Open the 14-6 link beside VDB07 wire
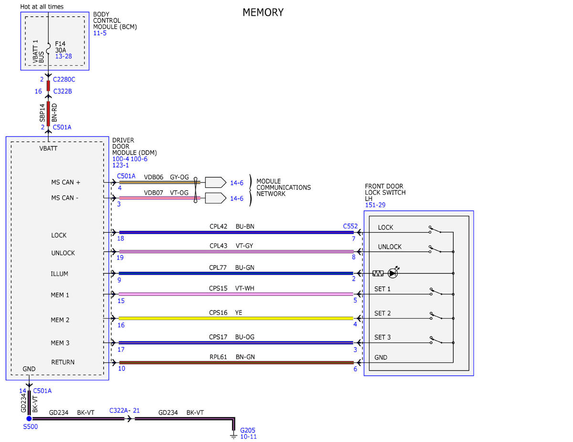573x442 pixels. [237, 198]
